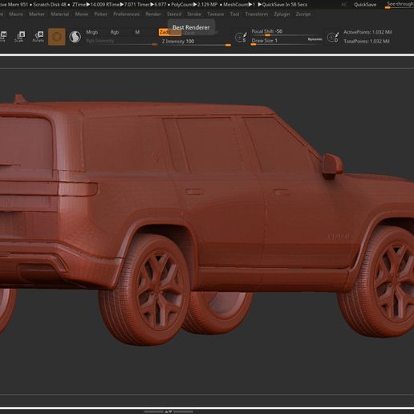Click the orange active brush-mode icon
Image resolution: width=414 pixels, height=414 pixels.
pyautogui.click(x=57, y=37)
